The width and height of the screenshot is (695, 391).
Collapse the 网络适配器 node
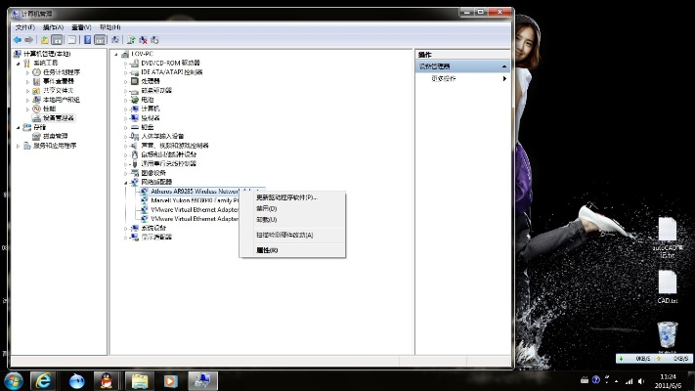click(x=126, y=182)
